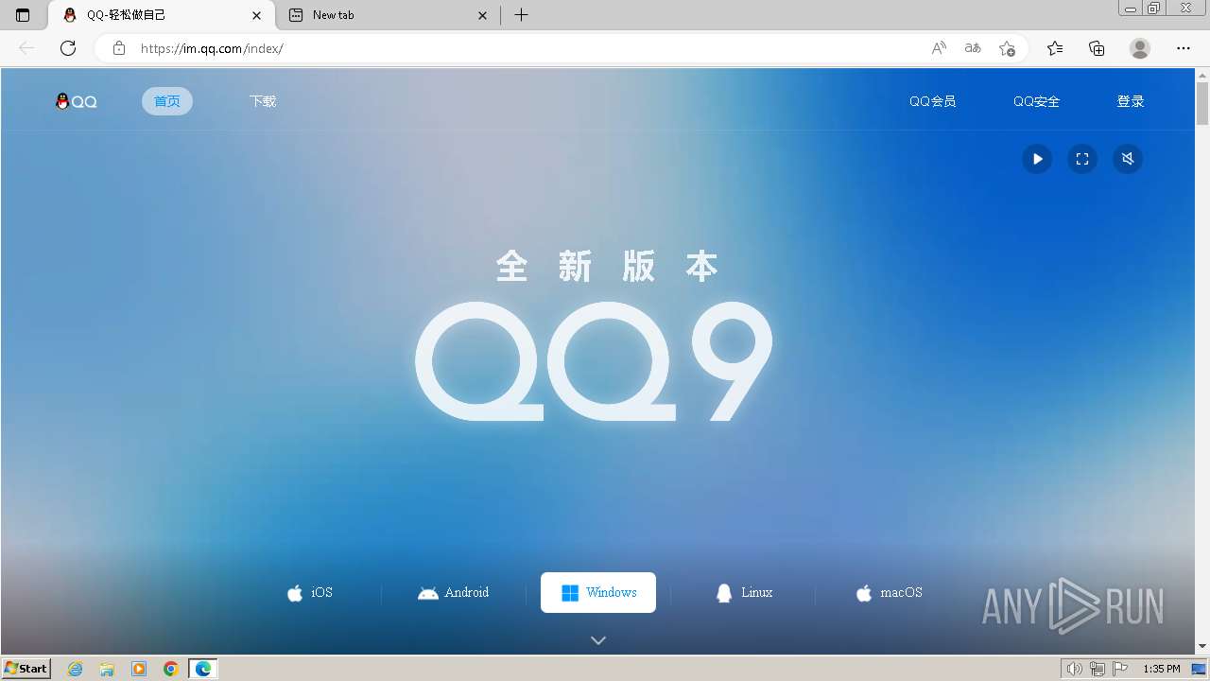Viewport: 1210px width, 681px height.
Task: Open File Explorer from the taskbar
Action: click(x=107, y=669)
